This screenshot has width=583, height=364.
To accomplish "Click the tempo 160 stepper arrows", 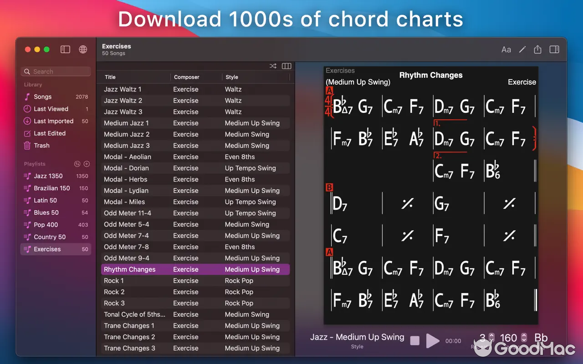I will (x=524, y=338).
